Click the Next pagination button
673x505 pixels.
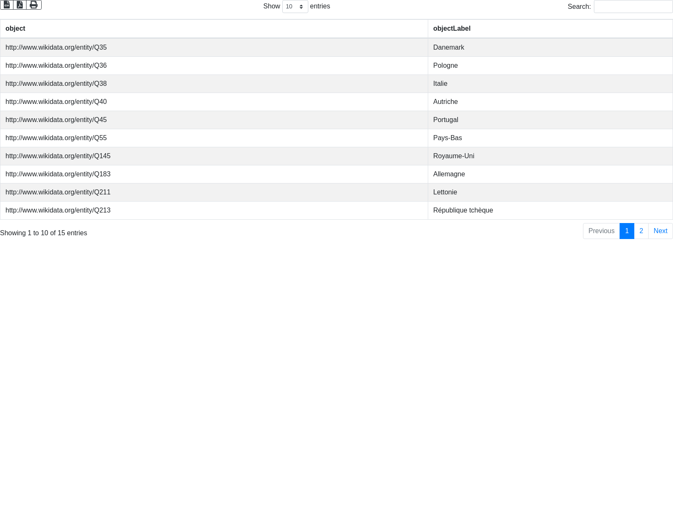(x=660, y=231)
